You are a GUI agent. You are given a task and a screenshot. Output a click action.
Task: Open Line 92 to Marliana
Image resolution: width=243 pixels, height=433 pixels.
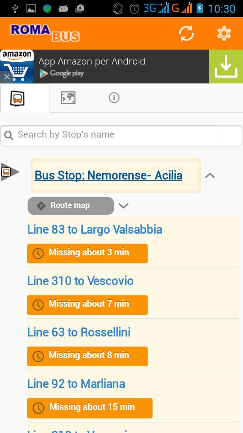tap(76, 383)
